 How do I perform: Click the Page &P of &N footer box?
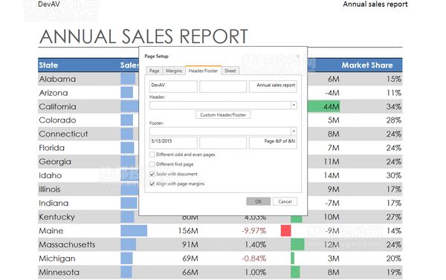pyautogui.click(x=273, y=143)
